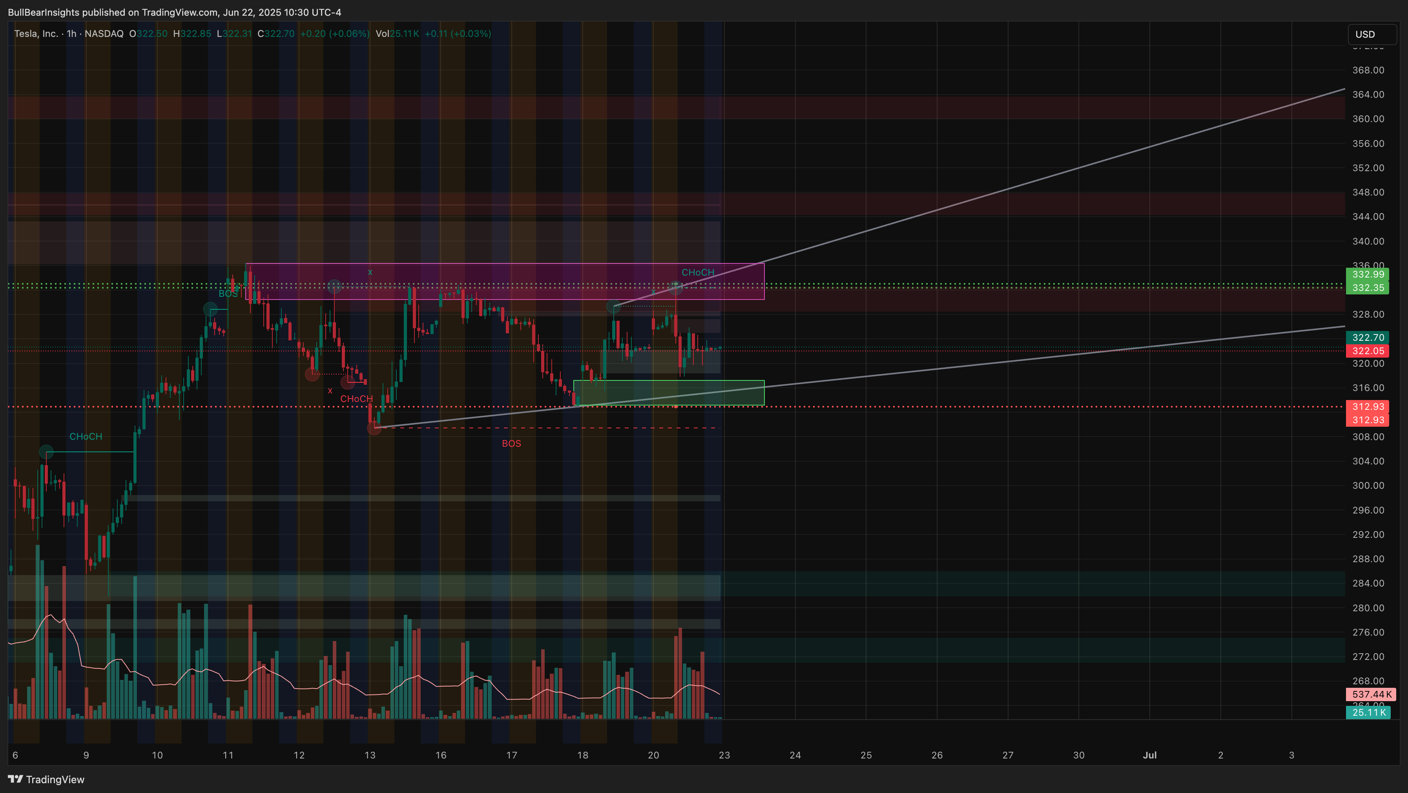
Task: Click the 352.00 price axis label
Action: pyautogui.click(x=1369, y=168)
